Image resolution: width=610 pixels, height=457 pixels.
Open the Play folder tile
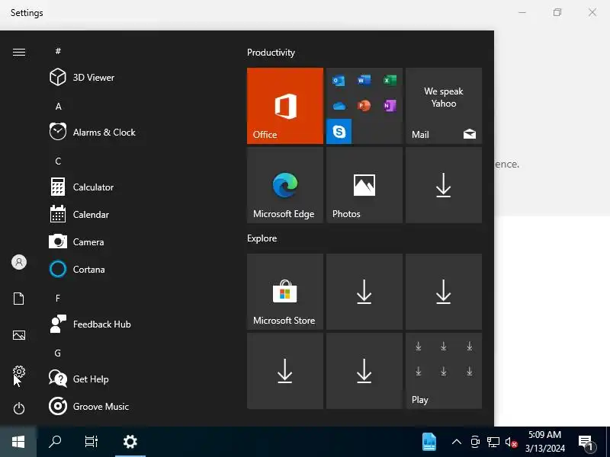click(x=444, y=371)
